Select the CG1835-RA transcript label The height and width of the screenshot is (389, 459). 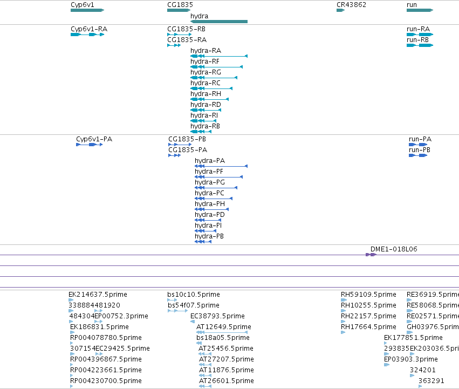(x=187, y=40)
